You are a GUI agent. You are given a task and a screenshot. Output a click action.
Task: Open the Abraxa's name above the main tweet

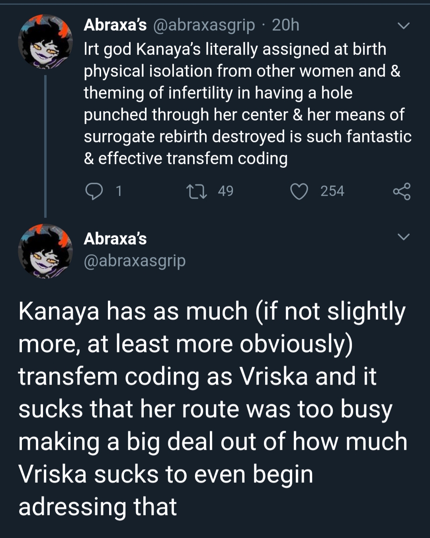click(115, 239)
